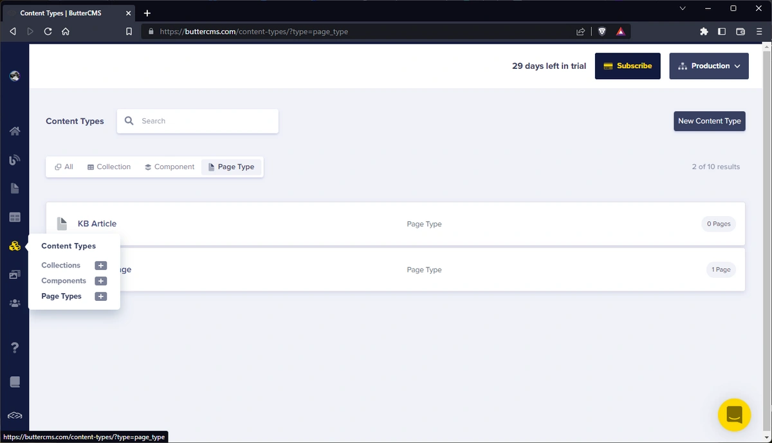This screenshot has width=772, height=443.
Task: Select Components in Content Types flyout
Action: (x=64, y=281)
